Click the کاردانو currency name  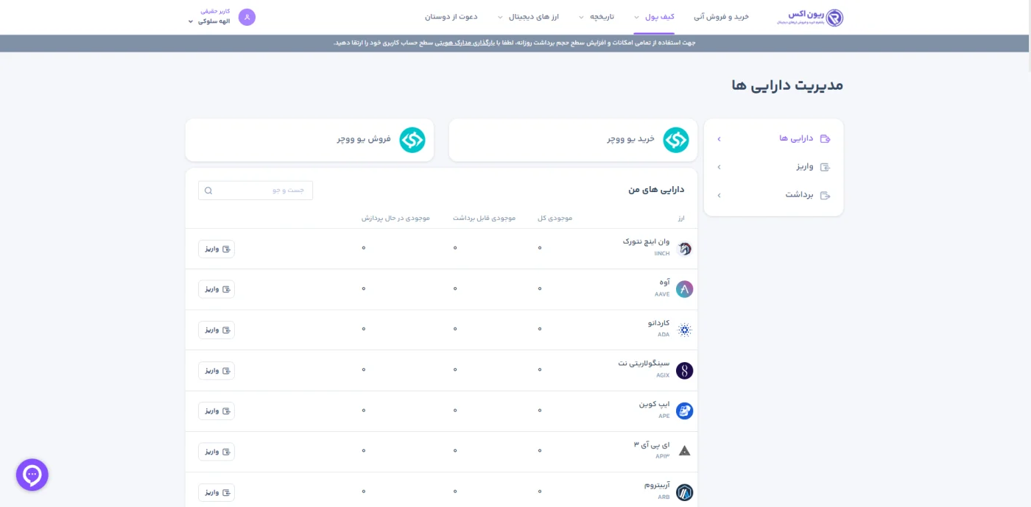click(x=658, y=323)
